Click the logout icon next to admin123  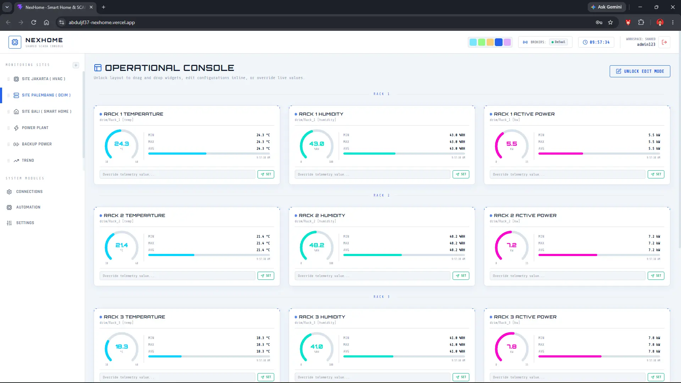pyautogui.click(x=664, y=42)
